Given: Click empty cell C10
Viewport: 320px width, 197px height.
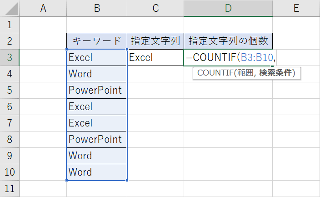Looking at the screenshot, I should 155,172.
